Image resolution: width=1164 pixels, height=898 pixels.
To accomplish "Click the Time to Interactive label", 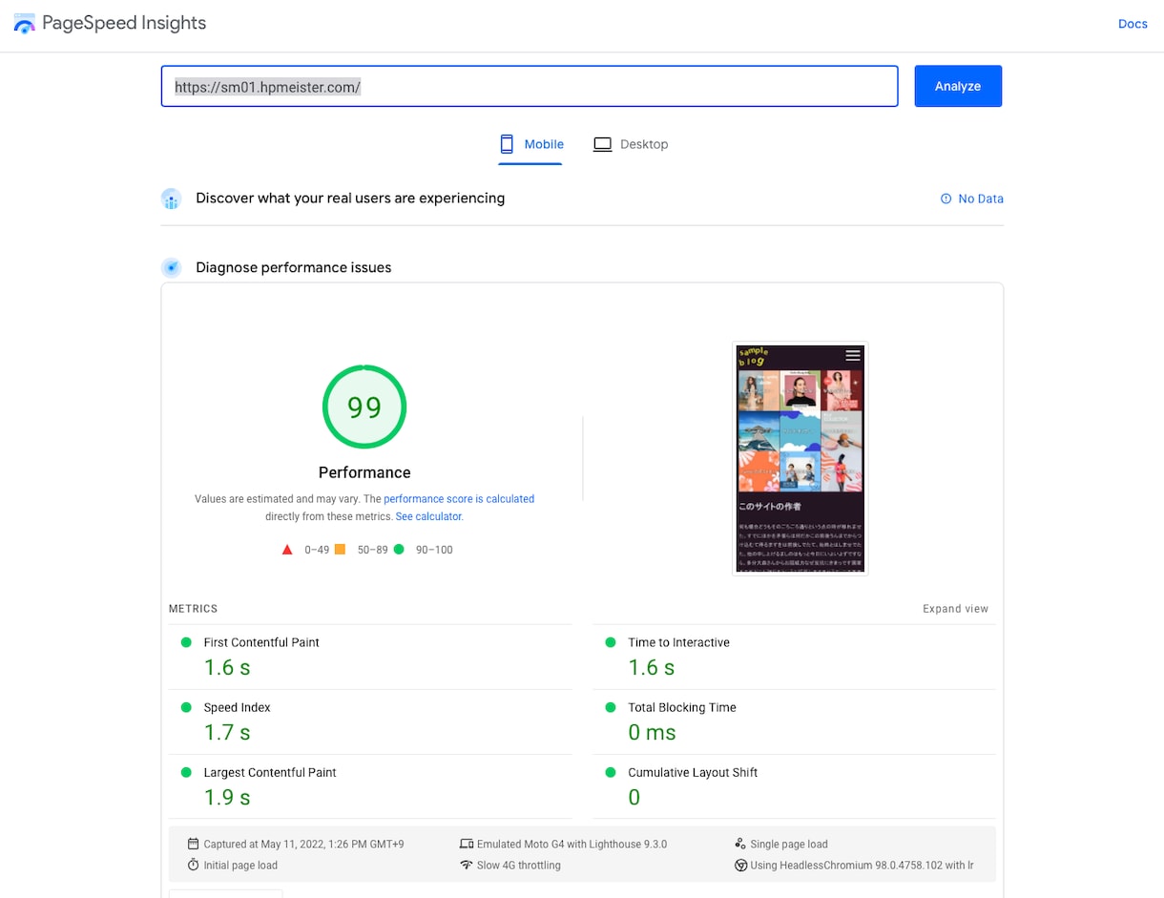I will pos(678,642).
